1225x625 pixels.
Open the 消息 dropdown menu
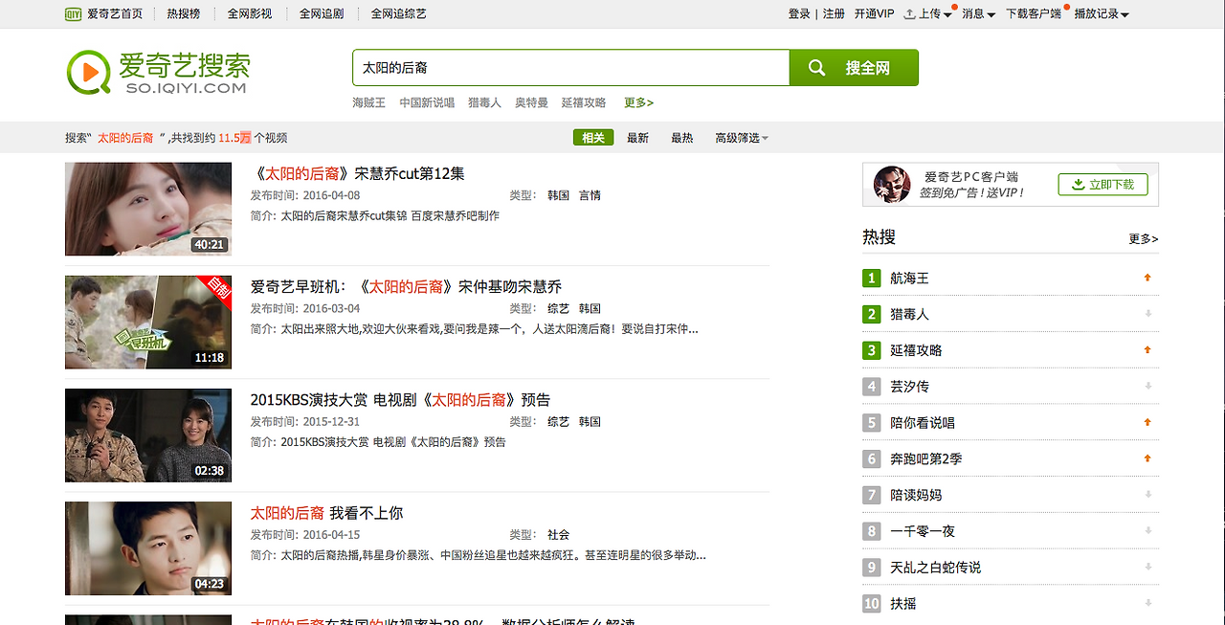(978, 14)
